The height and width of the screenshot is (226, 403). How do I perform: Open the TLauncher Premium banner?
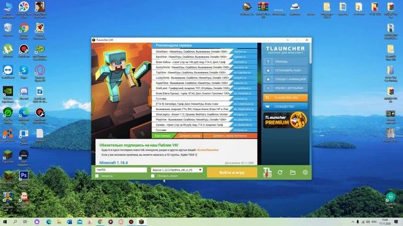[x=285, y=120]
